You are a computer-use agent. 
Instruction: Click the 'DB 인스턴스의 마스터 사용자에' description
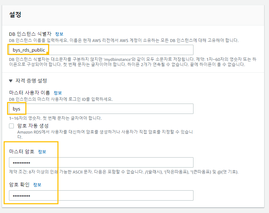pos(61,99)
